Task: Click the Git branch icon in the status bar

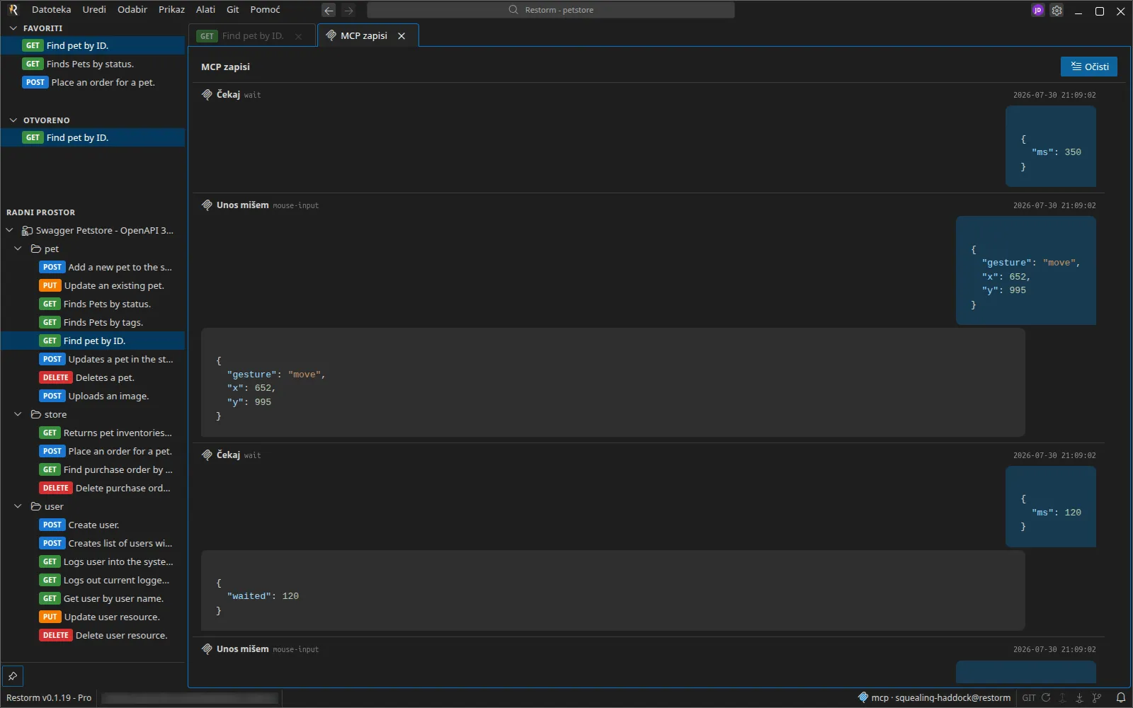Action: 1097,697
